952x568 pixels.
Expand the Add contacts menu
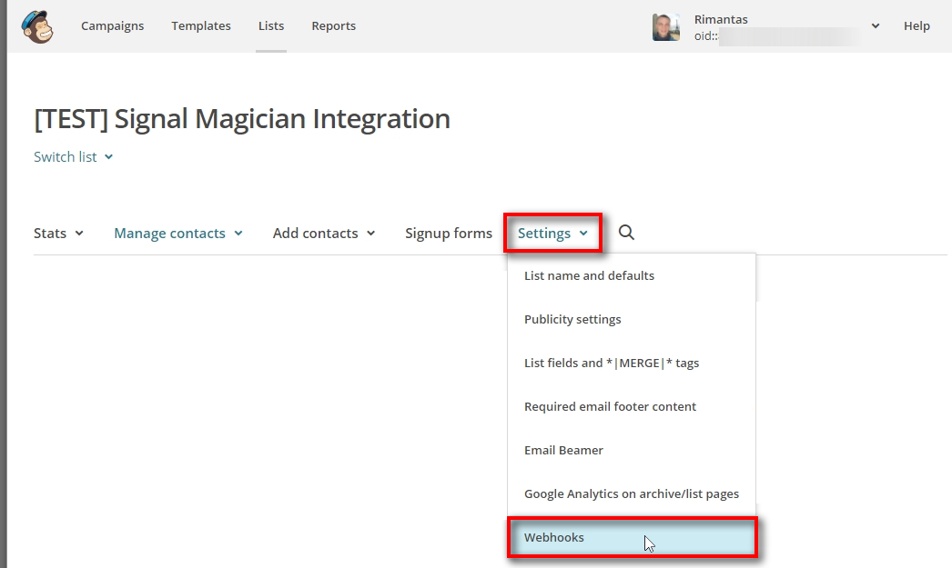(x=324, y=234)
